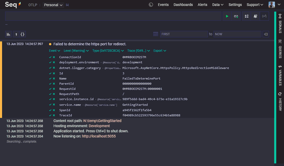
Task: Toggle the curly braces JSON view
Action: (x=22, y=34)
